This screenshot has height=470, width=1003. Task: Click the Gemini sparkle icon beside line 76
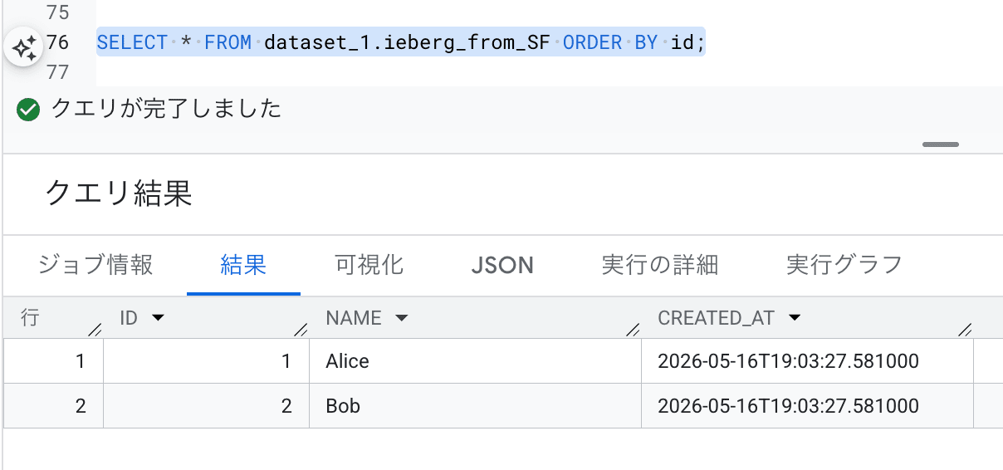pos(25,47)
